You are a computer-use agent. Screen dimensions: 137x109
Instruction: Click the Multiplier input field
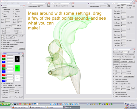[x=123, y=46]
